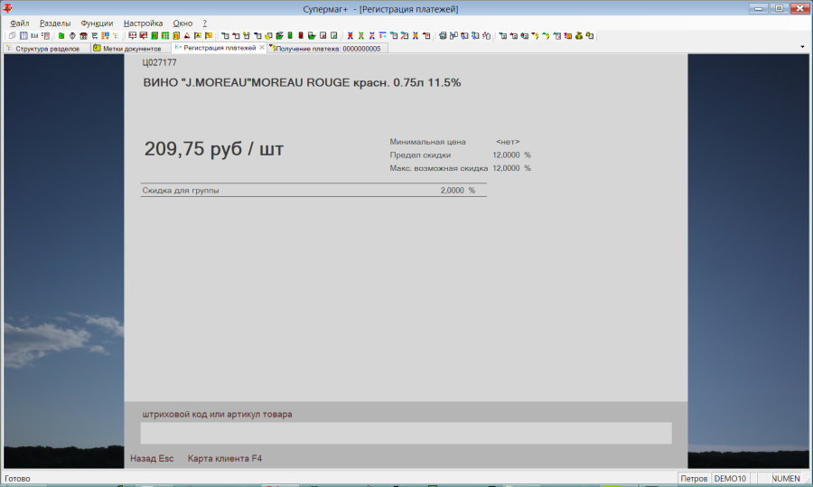The image size is (813, 487).
Task: Click the orange star with blue cross icon
Action: 415,36
